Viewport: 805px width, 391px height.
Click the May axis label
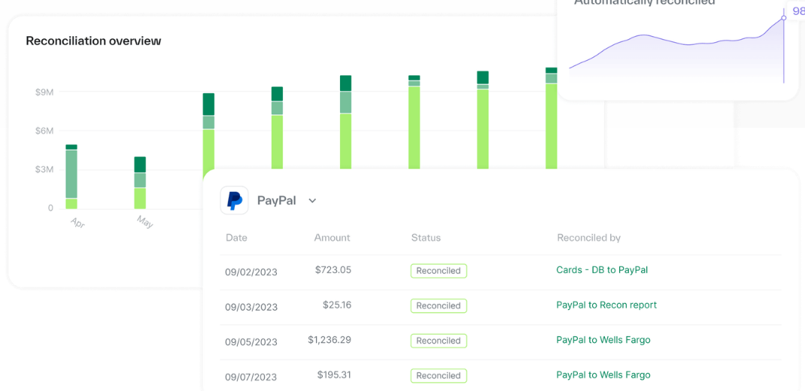[x=145, y=222]
